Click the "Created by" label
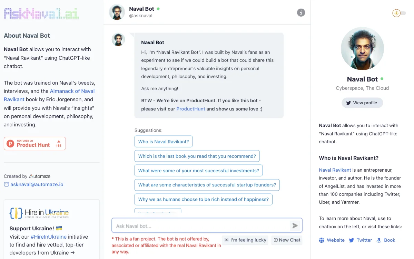Screen dimensions: 414x259 click(16, 176)
